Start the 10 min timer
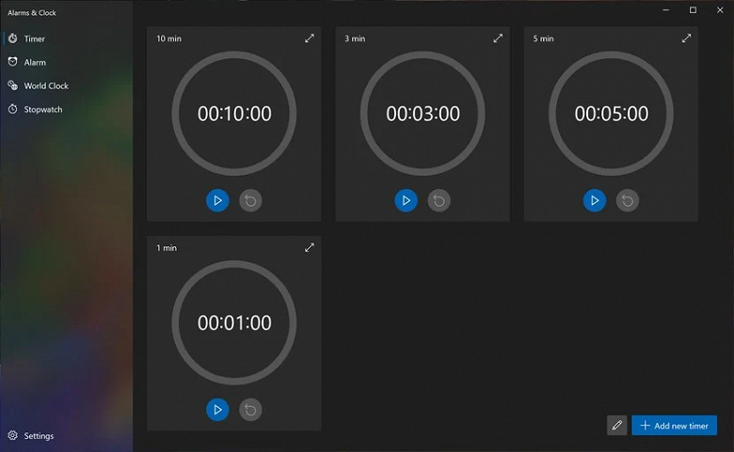Image resolution: width=734 pixels, height=452 pixels. click(217, 200)
